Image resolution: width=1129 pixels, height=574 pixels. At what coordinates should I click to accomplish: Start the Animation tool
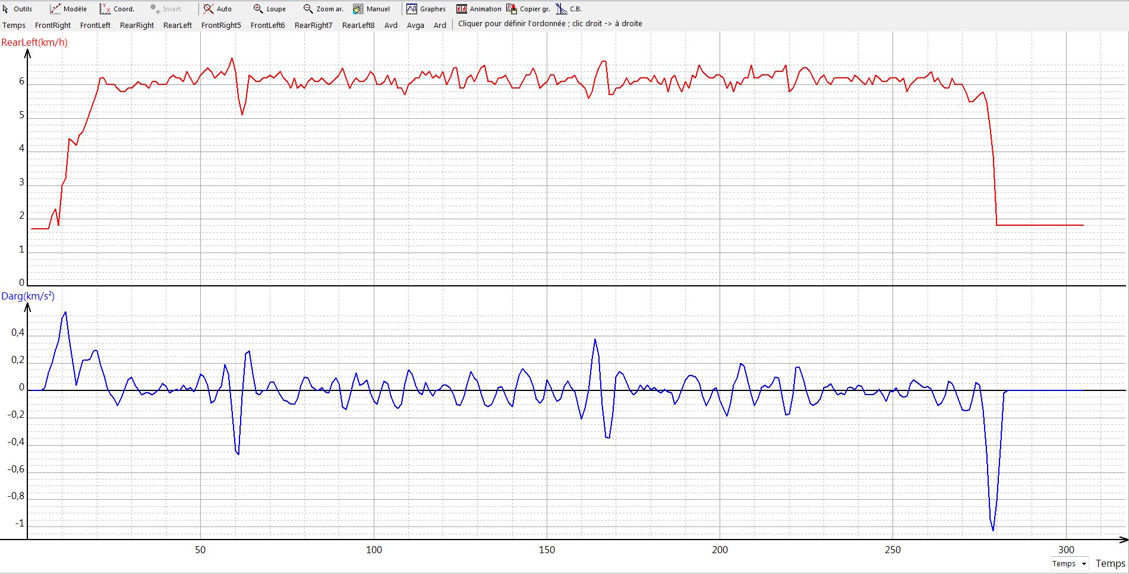[x=479, y=9]
